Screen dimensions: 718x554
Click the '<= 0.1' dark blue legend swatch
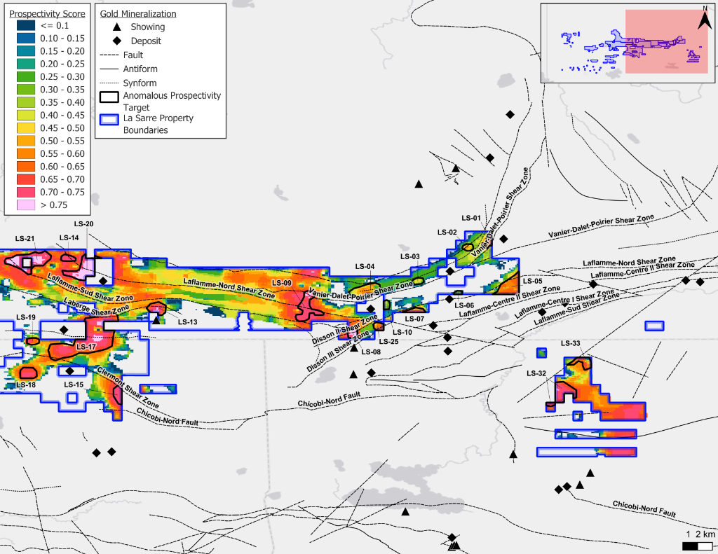click(26, 26)
